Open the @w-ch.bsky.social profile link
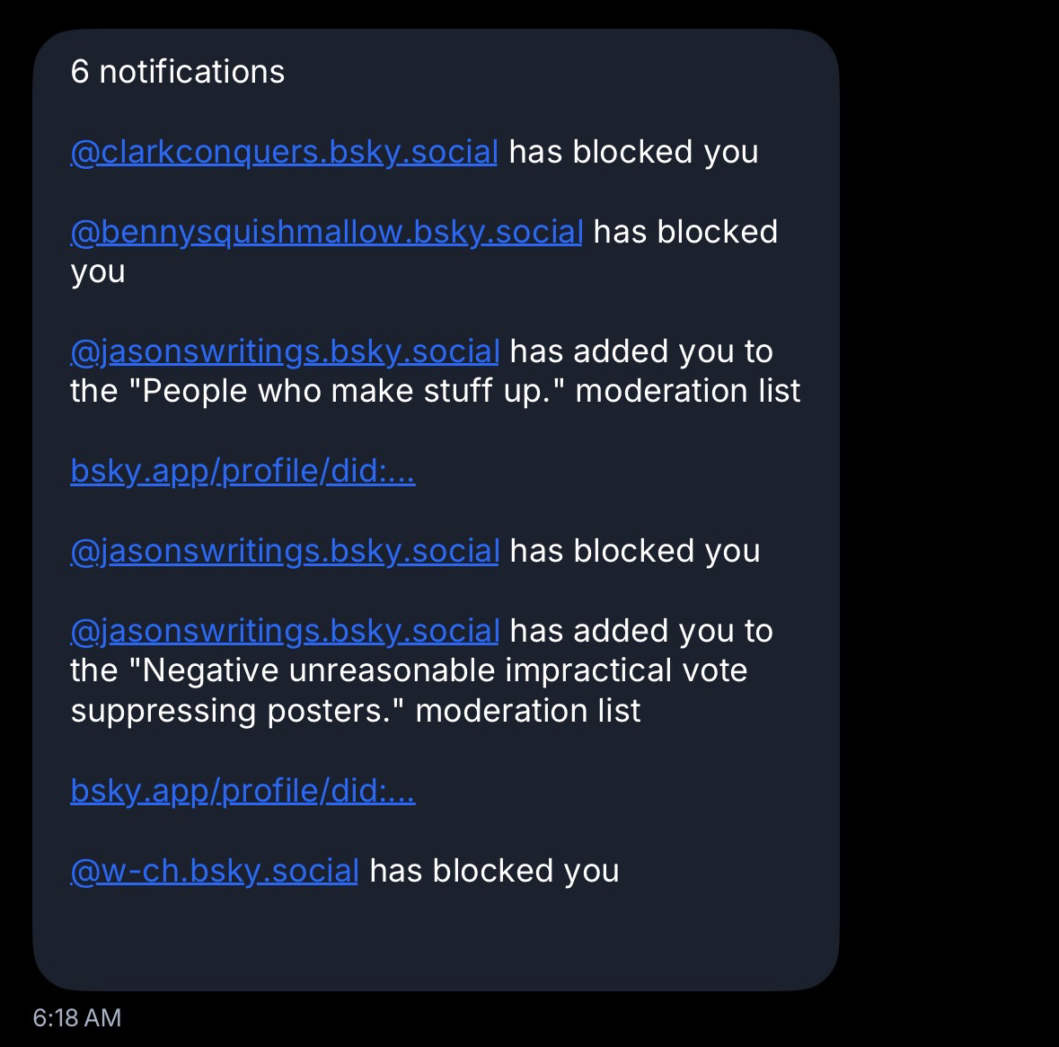The width and height of the screenshot is (1059, 1047). pos(214,870)
